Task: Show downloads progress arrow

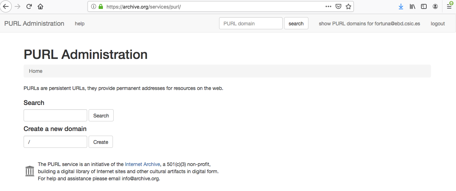Action: click(401, 6)
